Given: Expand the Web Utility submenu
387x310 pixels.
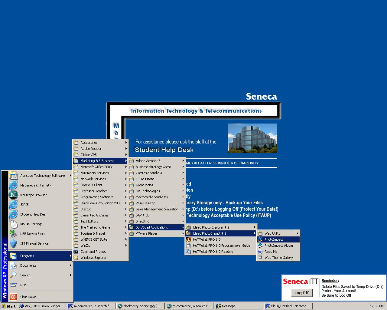Looking at the screenshot, I should pos(278,233).
